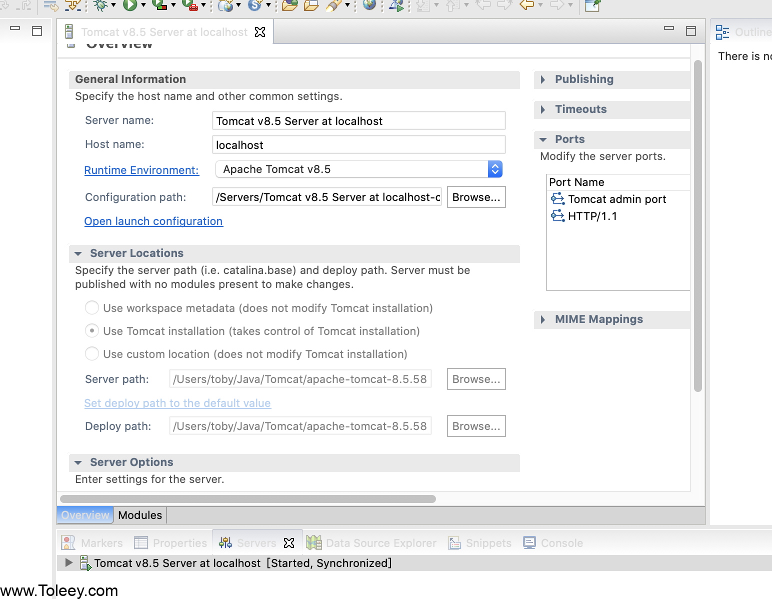This screenshot has width=772, height=599.
Task: Click the pin editor icon in toolbar
Action: click(592, 5)
